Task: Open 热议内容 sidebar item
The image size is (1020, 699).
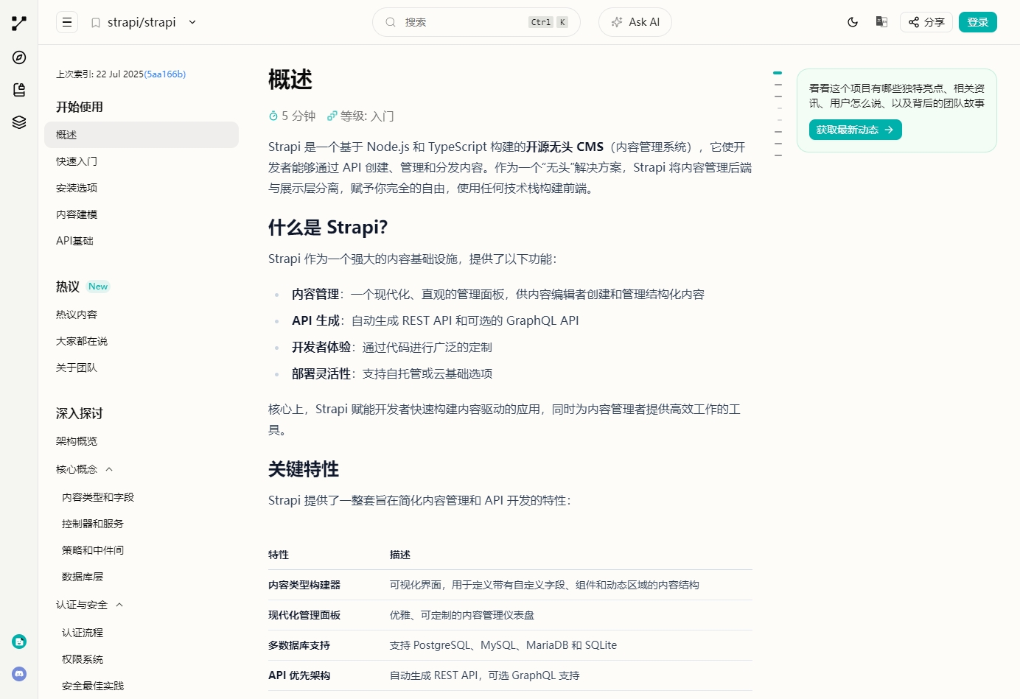Action: pos(77,315)
